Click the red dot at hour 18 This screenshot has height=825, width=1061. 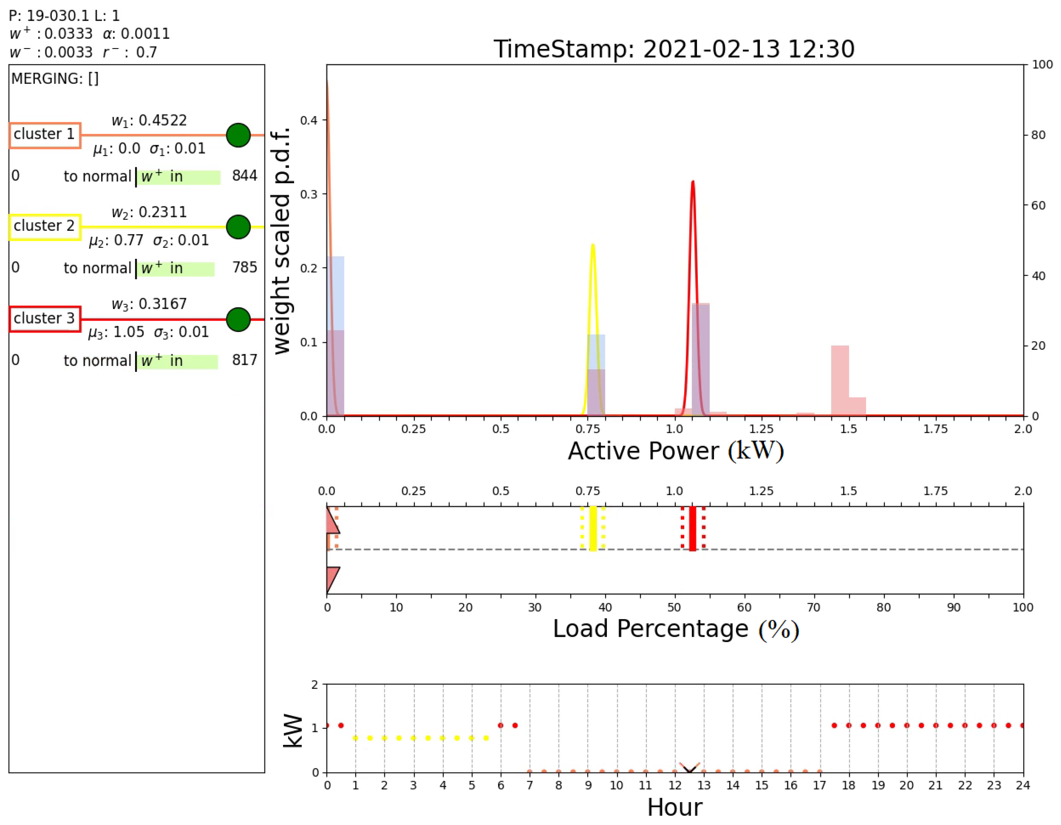(849, 725)
